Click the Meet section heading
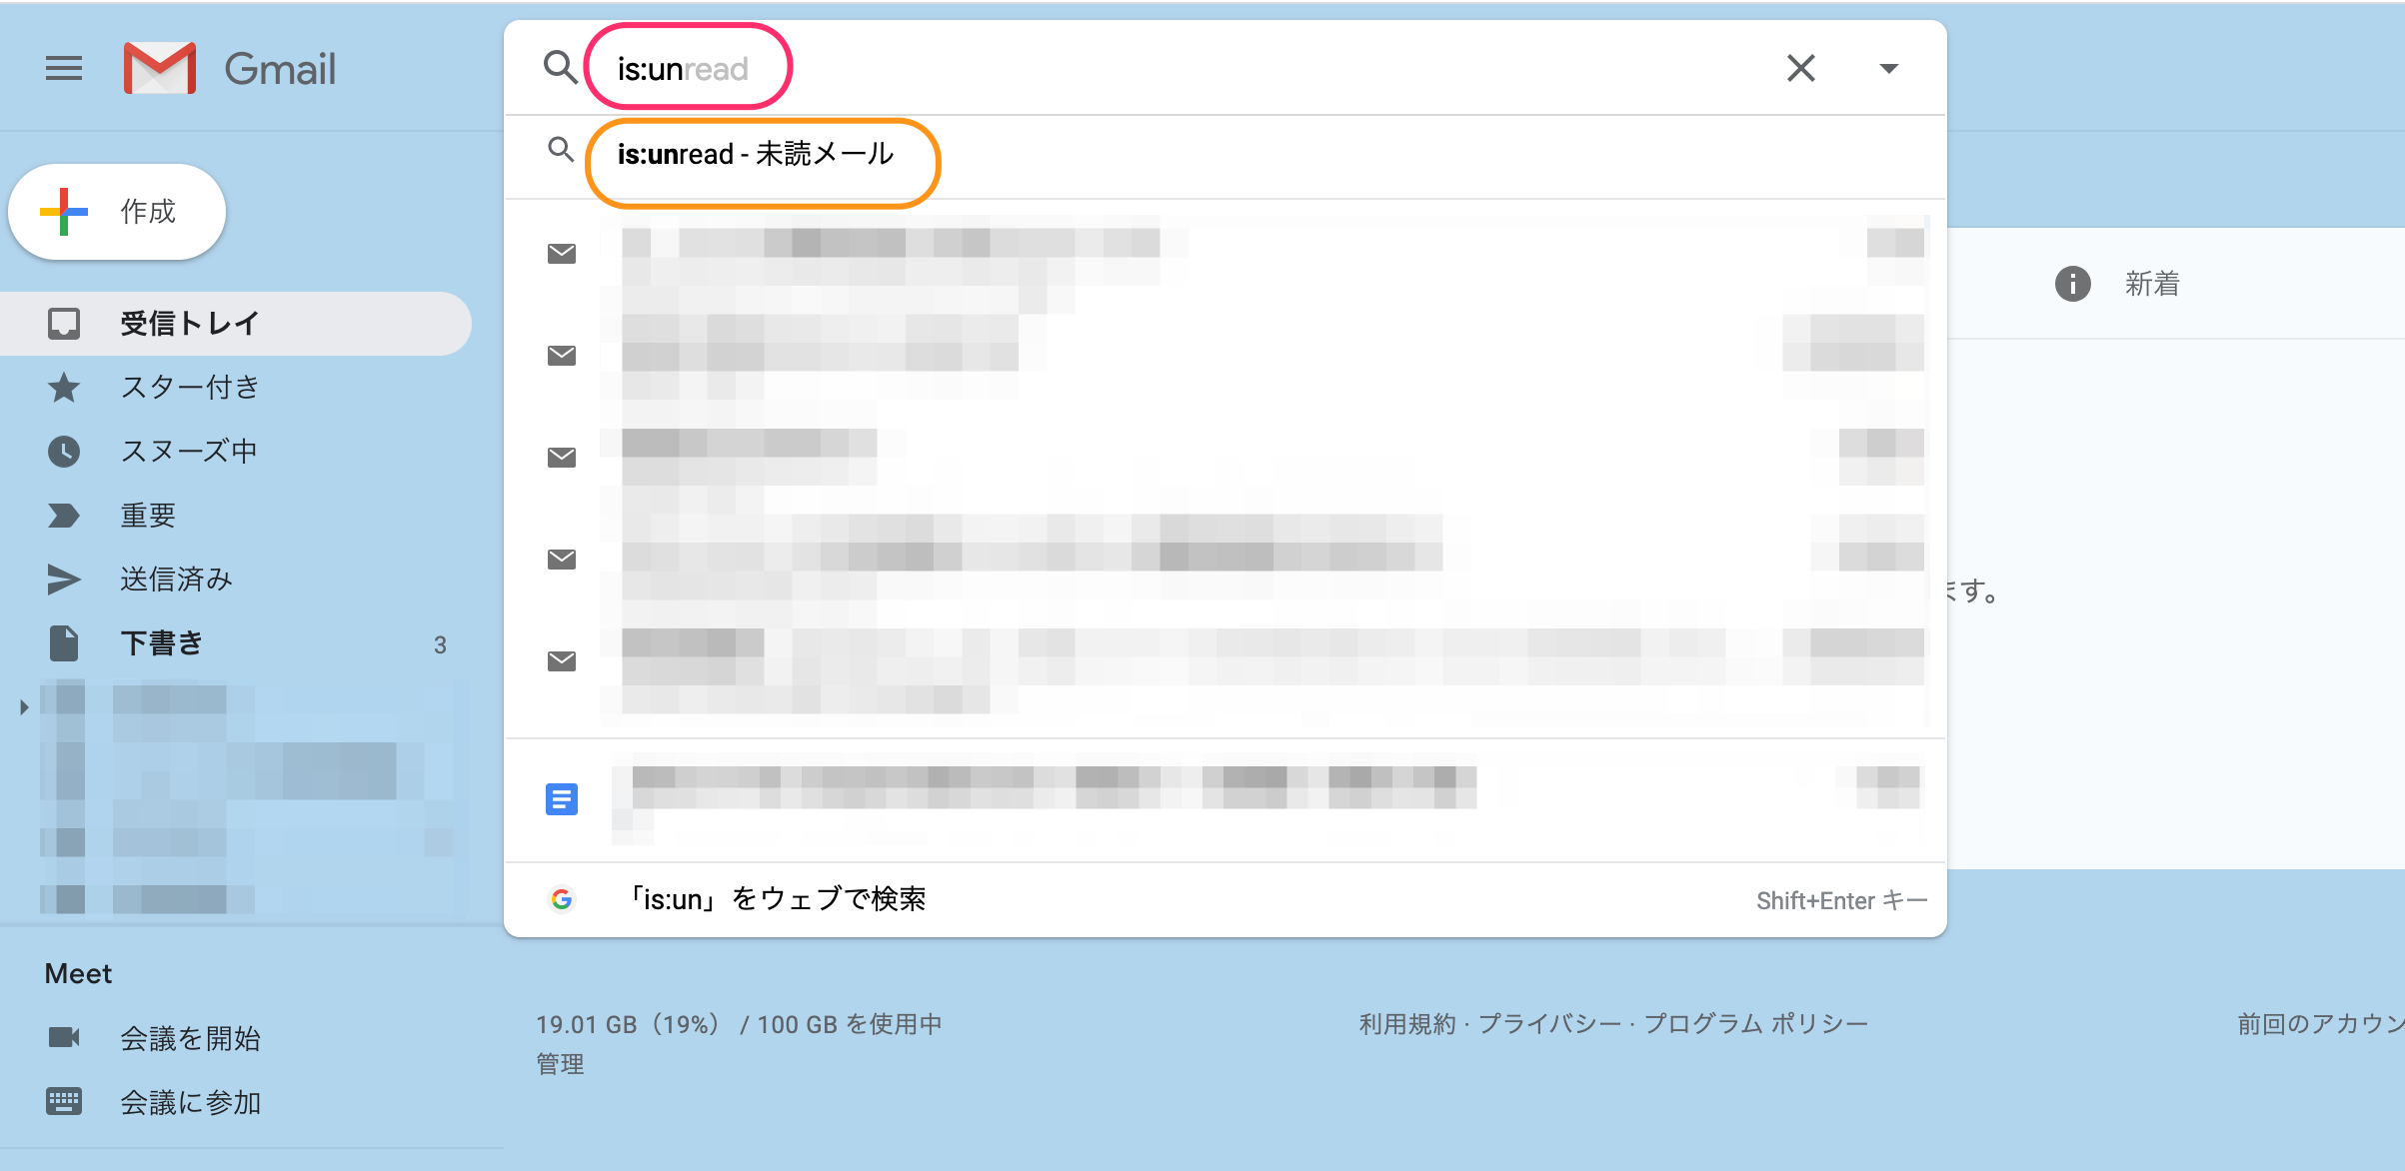This screenshot has width=2405, height=1171. pyautogui.click(x=78, y=973)
